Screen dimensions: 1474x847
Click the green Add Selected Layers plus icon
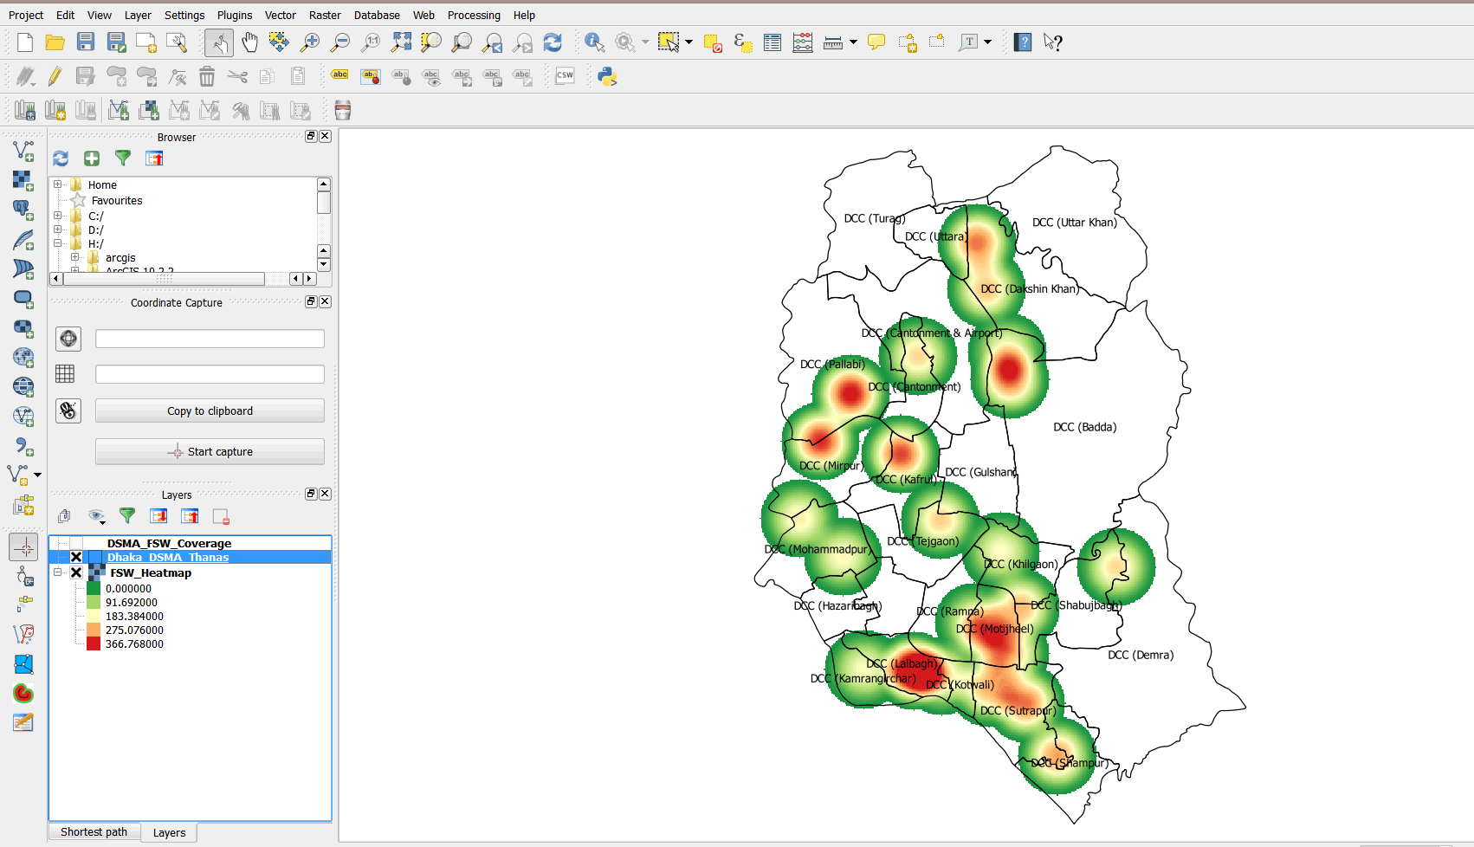pyautogui.click(x=92, y=158)
